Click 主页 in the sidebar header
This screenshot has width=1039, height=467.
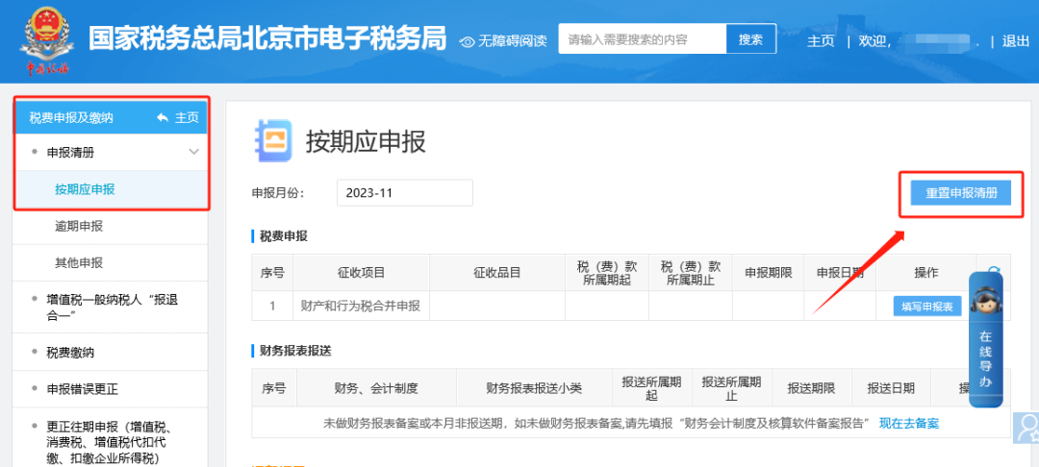(x=187, y=118)
